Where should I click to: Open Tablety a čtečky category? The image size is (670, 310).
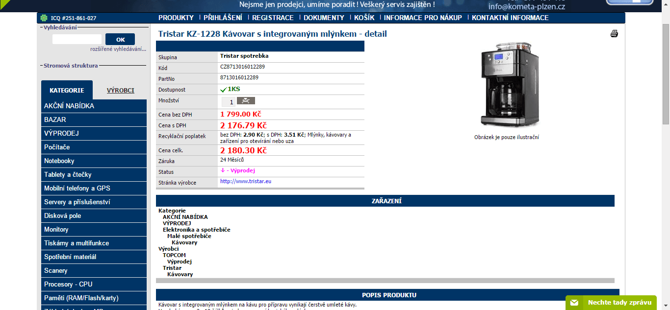click(94, 174)
